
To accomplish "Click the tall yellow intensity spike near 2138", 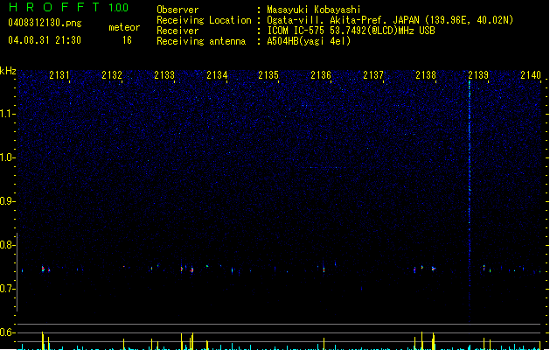I will pyautogui.click(x=434, y=341).
